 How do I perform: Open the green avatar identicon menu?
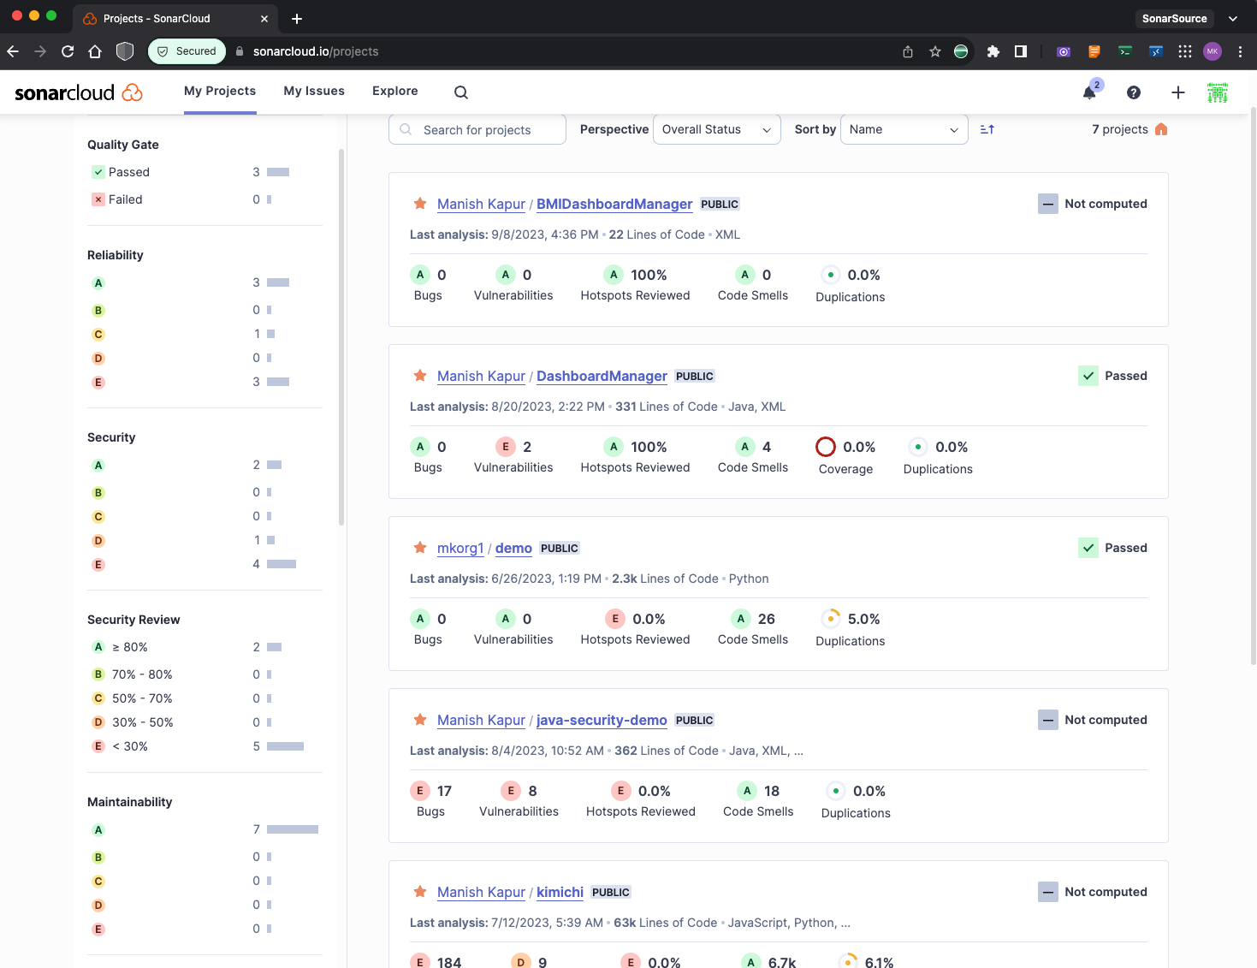pos(1217,92)
